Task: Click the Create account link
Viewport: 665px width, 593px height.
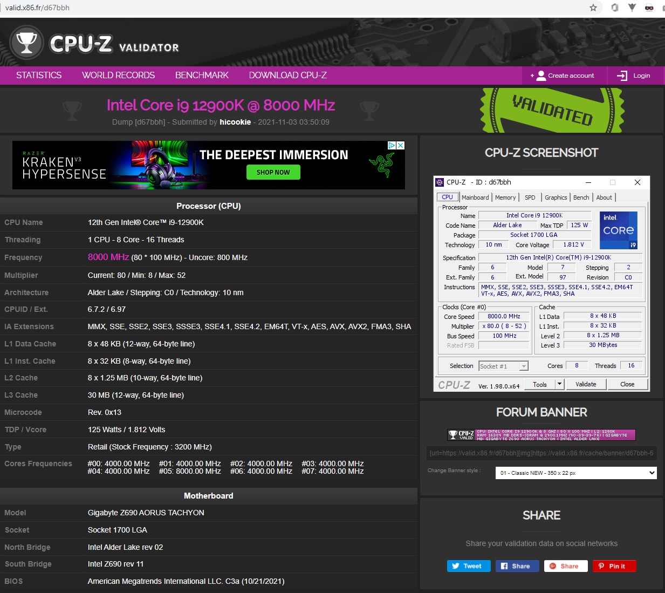Action: coord(571,76)
